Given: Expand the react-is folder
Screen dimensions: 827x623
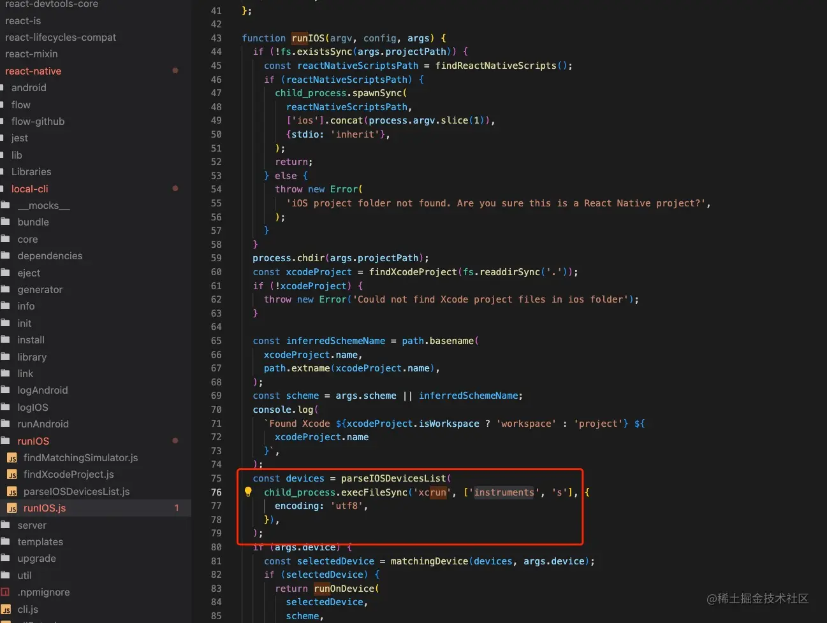Looking at the screenshot, I should 23,20.
